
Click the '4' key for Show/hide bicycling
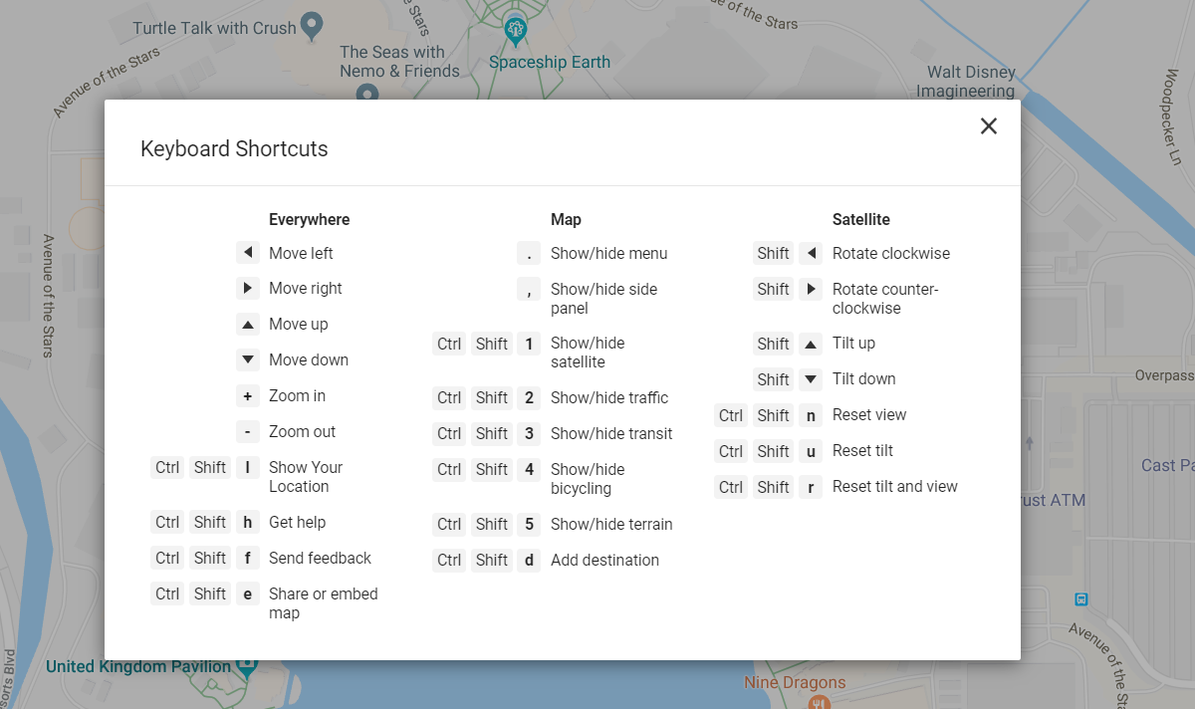click(529, 469)
